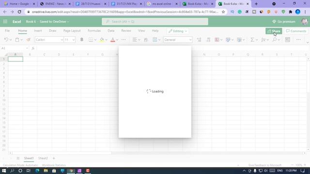This screenshot has height=174, width=310.
Task: Click the Merge cells icon
Action: point(155,40)
